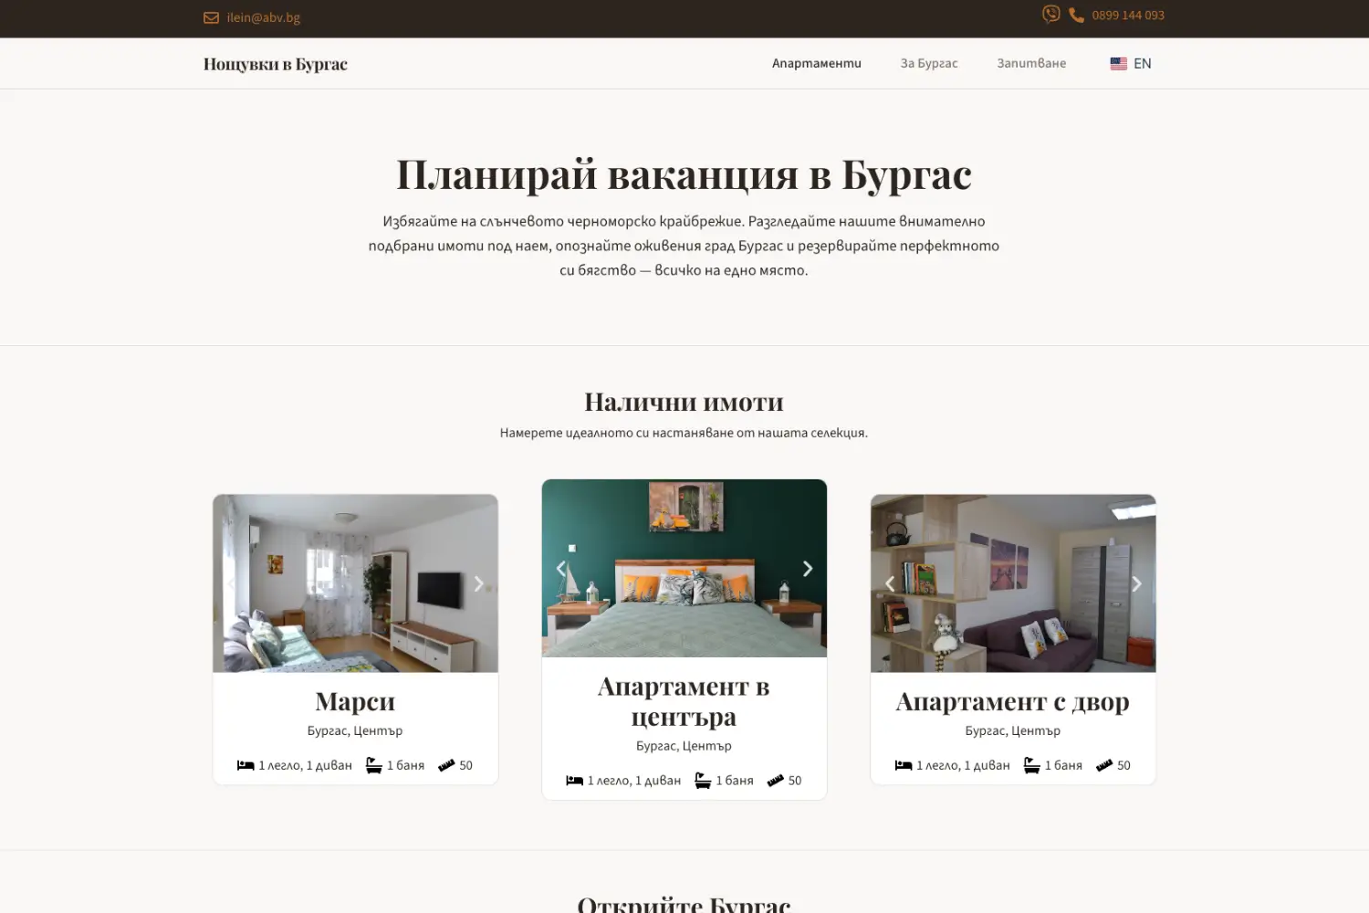This screenshot has width=1369, height=913.
Task: Click bed icon on Апартамент в центъра card
Action: [574, 781]
